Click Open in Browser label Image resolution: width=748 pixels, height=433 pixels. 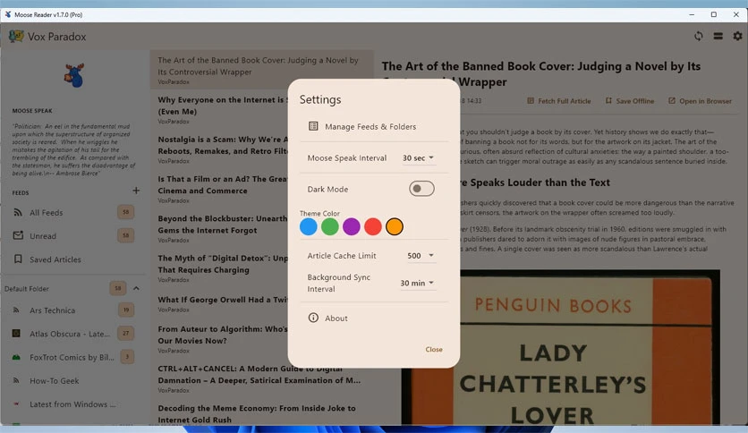click(x=705, y=101)
